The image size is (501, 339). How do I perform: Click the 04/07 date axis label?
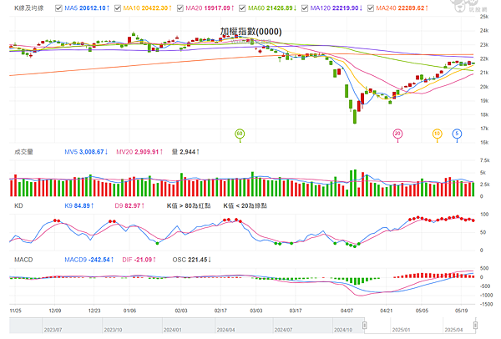(x=347, y=311)
